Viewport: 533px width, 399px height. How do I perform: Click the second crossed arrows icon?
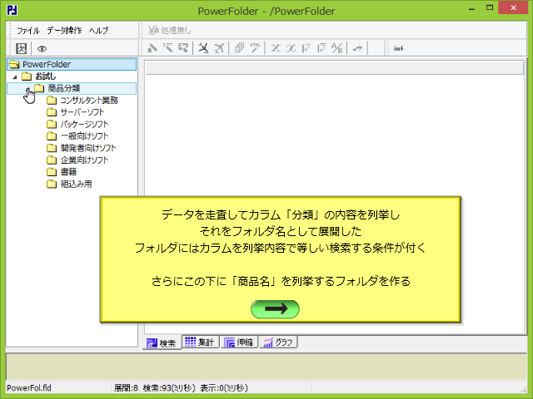pyautogui.click(x=291, y=48)
